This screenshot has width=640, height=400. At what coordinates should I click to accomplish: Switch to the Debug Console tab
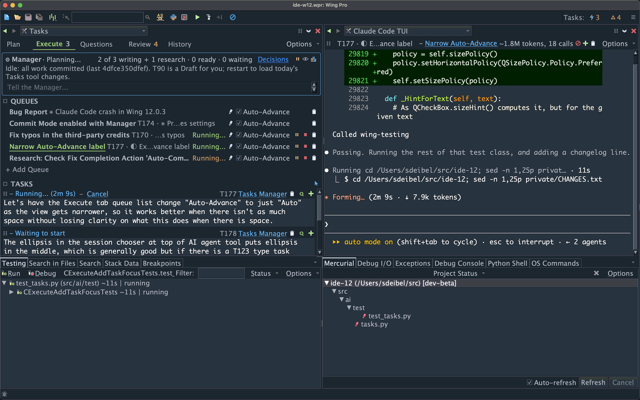[x=459, y=263]
